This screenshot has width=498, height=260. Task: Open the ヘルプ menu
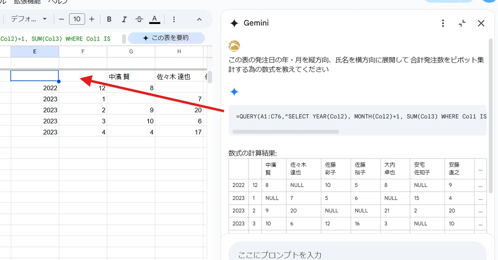[58, 2]
